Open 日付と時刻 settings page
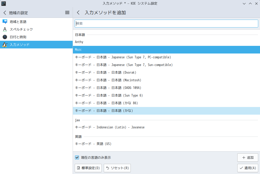 pos(36,37)
